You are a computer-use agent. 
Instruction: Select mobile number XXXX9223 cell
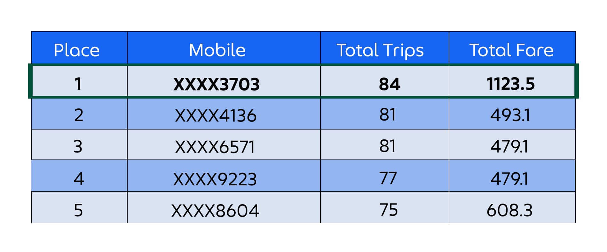(x=224, y=175)
